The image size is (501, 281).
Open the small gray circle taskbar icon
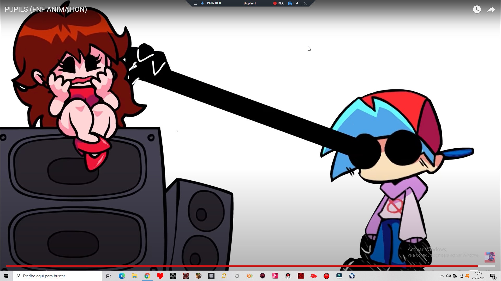(x=237, y=276)
